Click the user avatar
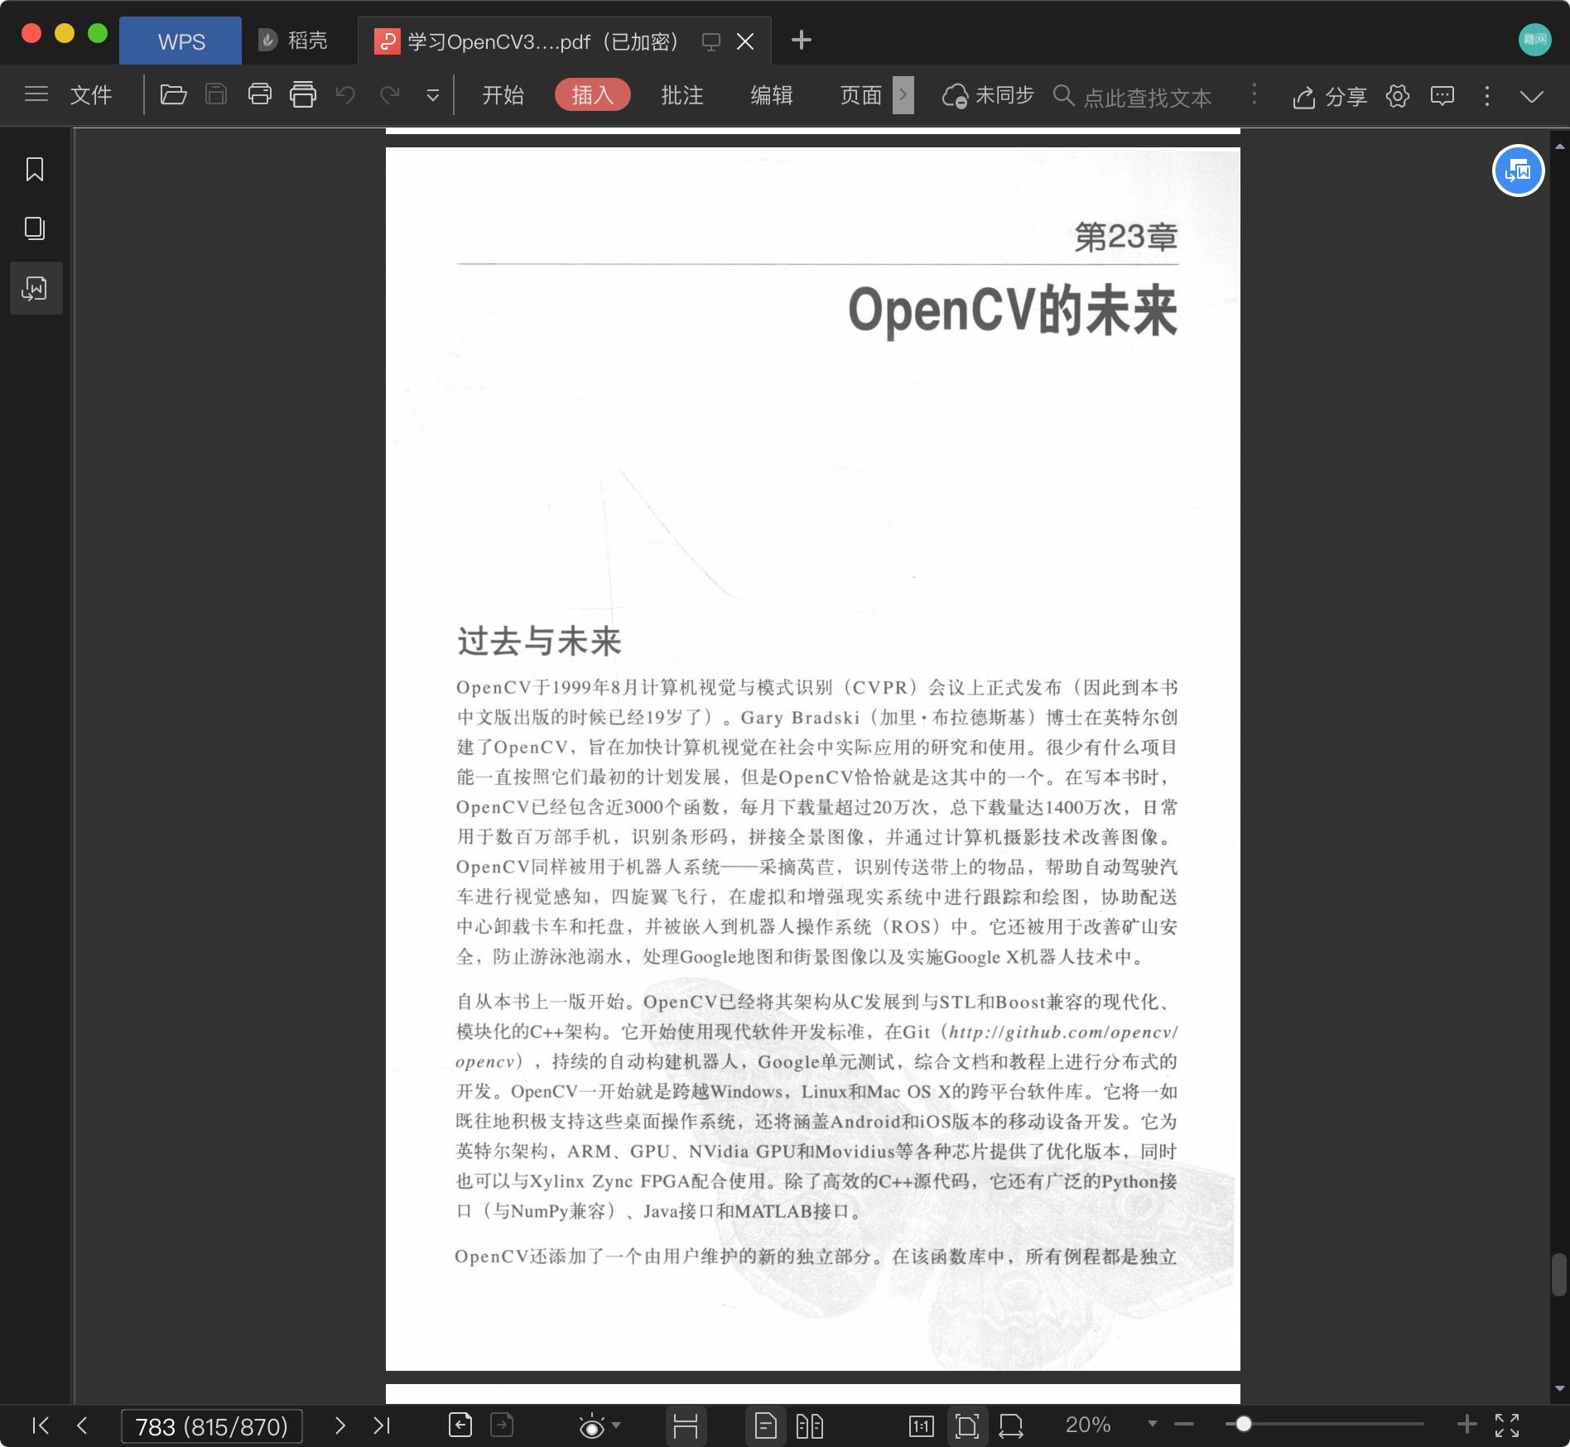This screenshot has width=1570, height=1447. (x=1534, y=39)
